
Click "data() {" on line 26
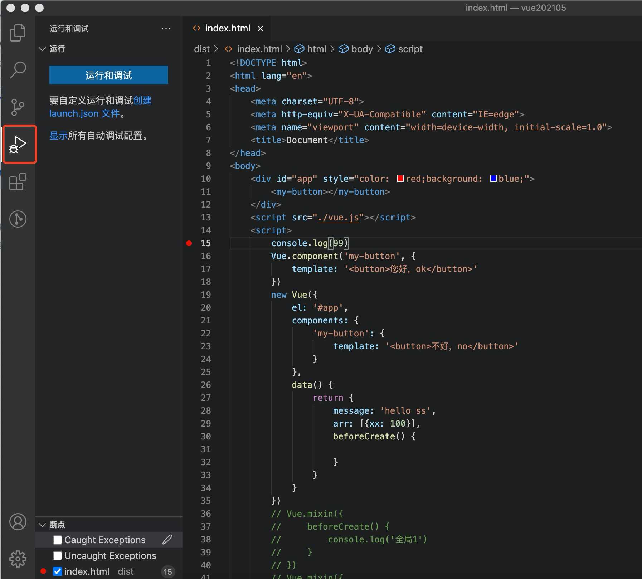click(x=312, y=385)
